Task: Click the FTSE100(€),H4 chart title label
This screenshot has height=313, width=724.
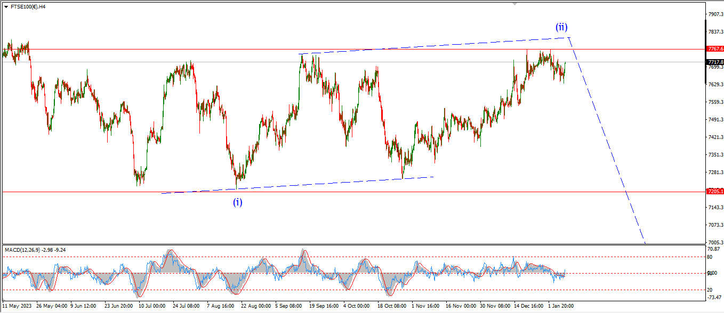Action: click(28, 6)
